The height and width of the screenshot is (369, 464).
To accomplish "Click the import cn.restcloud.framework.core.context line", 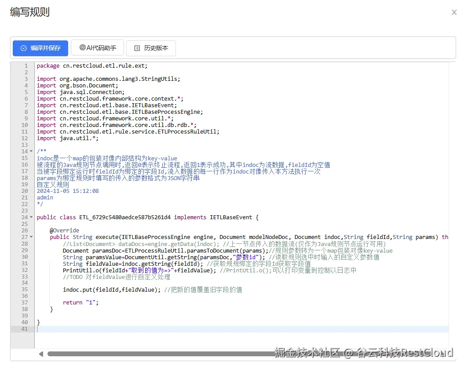I will pos(110,99).
